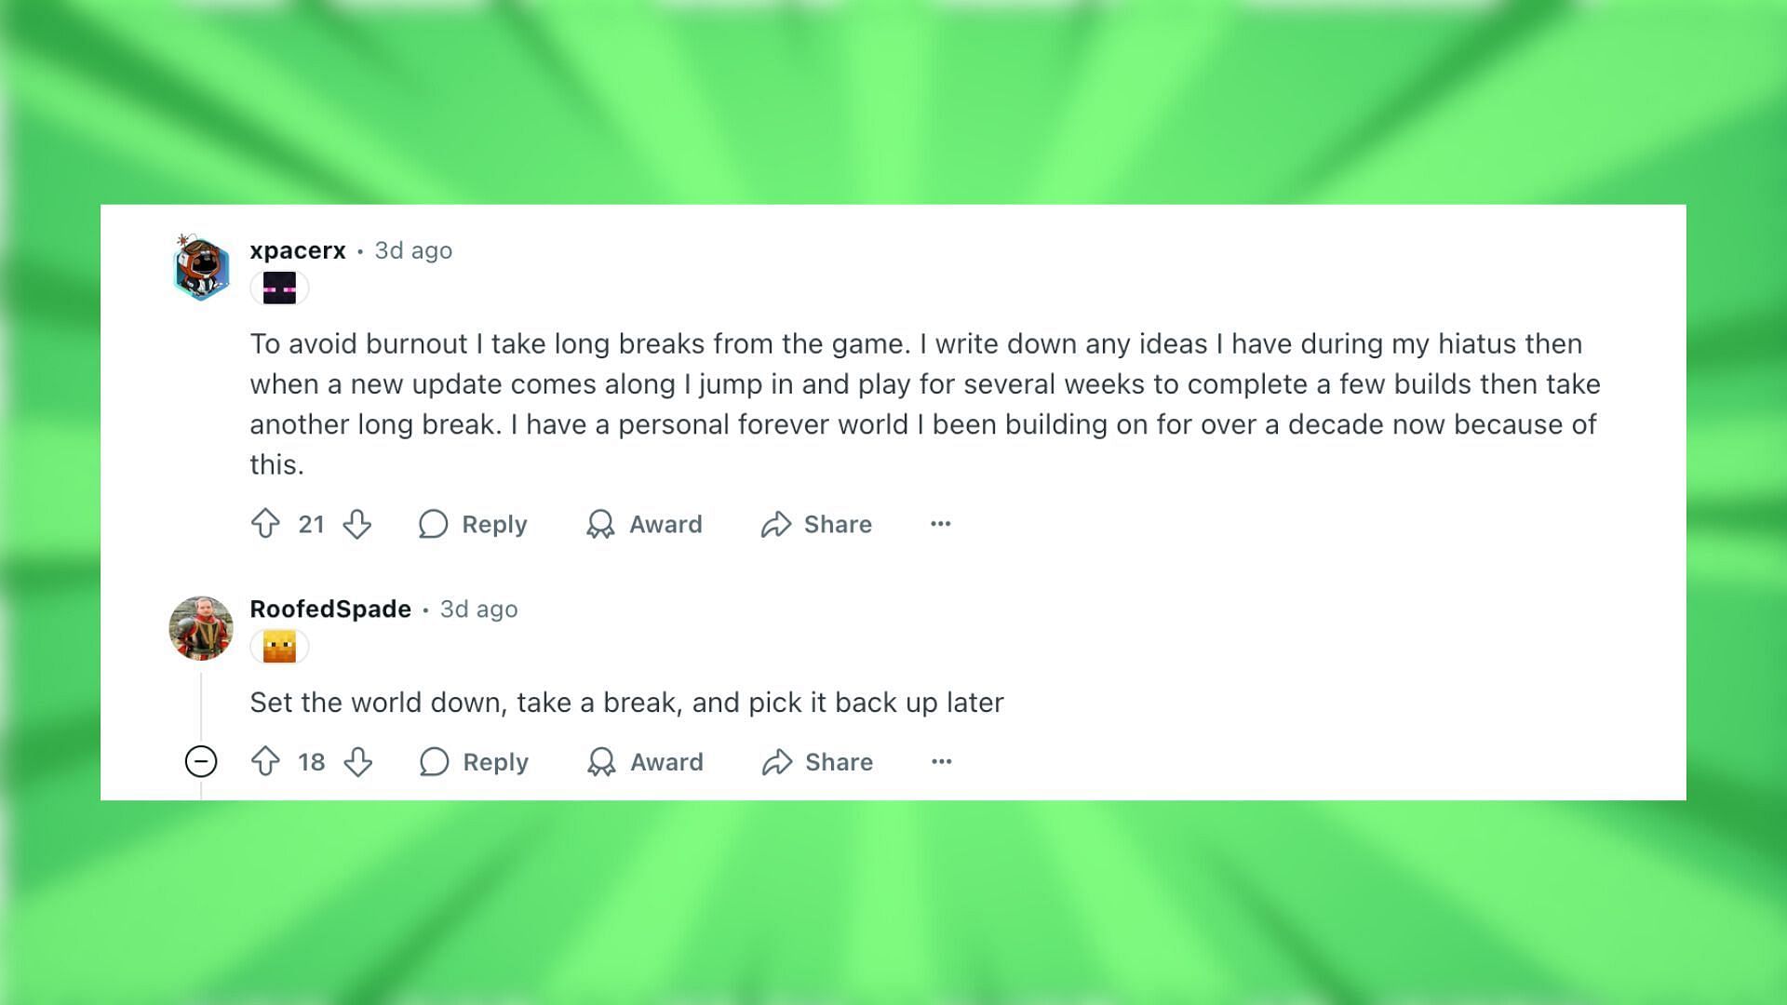Screen dimensions: 1787x1005
Task: Open RoofedSpade's user profile link
Action: tap(330, 609)
